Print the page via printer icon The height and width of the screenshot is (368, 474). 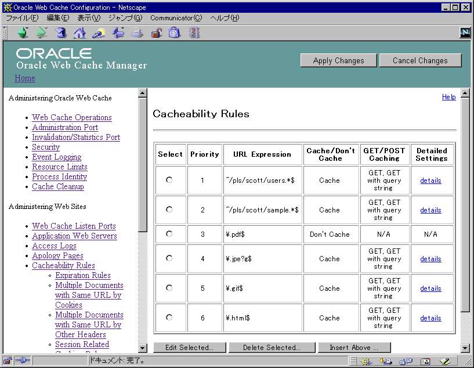[138, 33]
